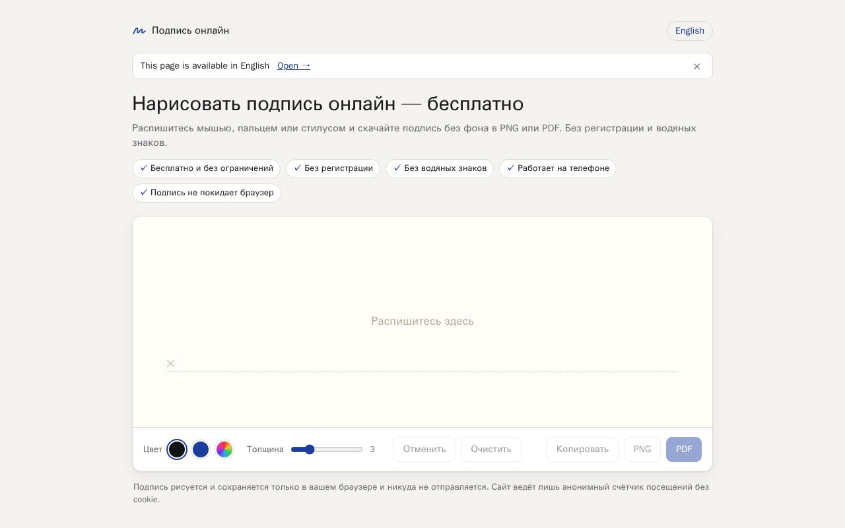Open the rainbow custom color picker
This screenshot has height=528, width=845.
pos(224,449)
